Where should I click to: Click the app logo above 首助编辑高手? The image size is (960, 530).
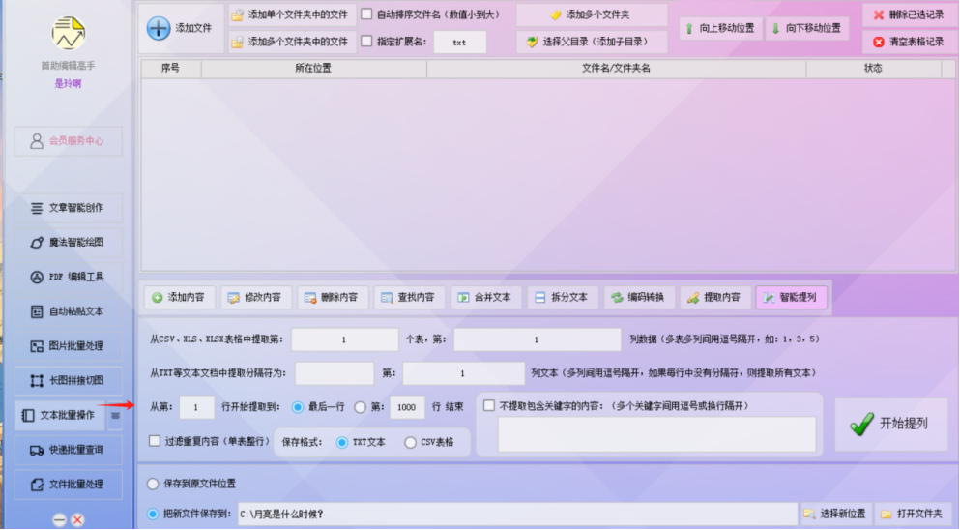tap(68, 33)
